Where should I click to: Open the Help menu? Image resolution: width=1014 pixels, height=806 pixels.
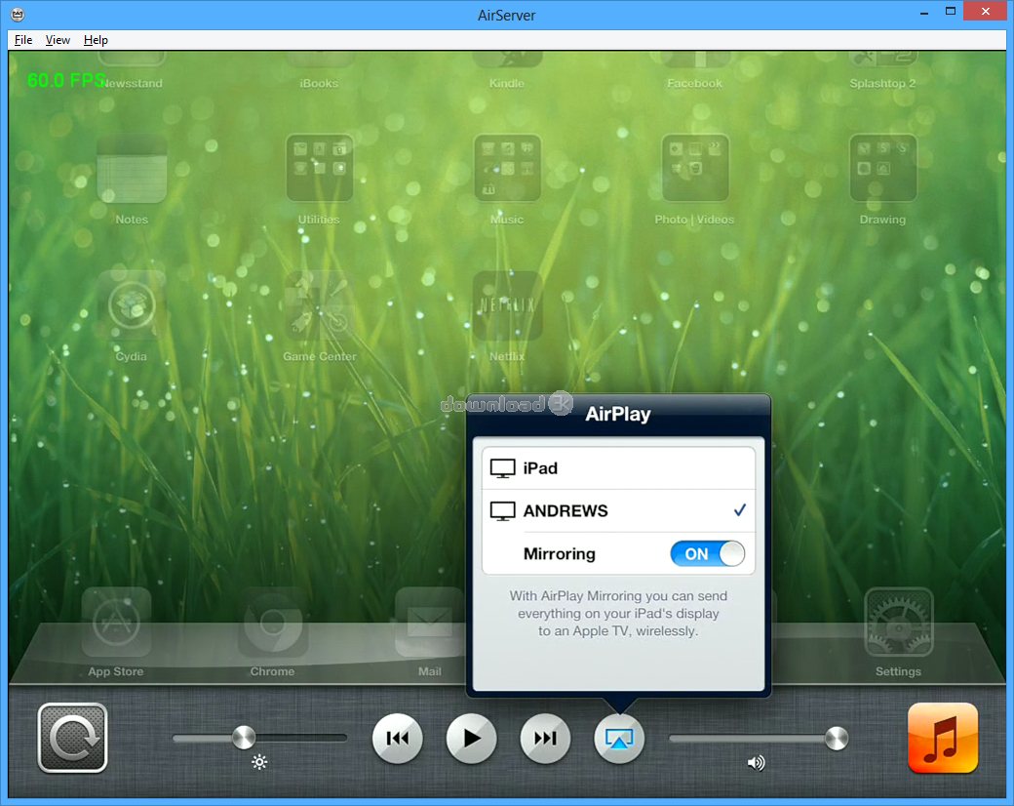point(96,40)
